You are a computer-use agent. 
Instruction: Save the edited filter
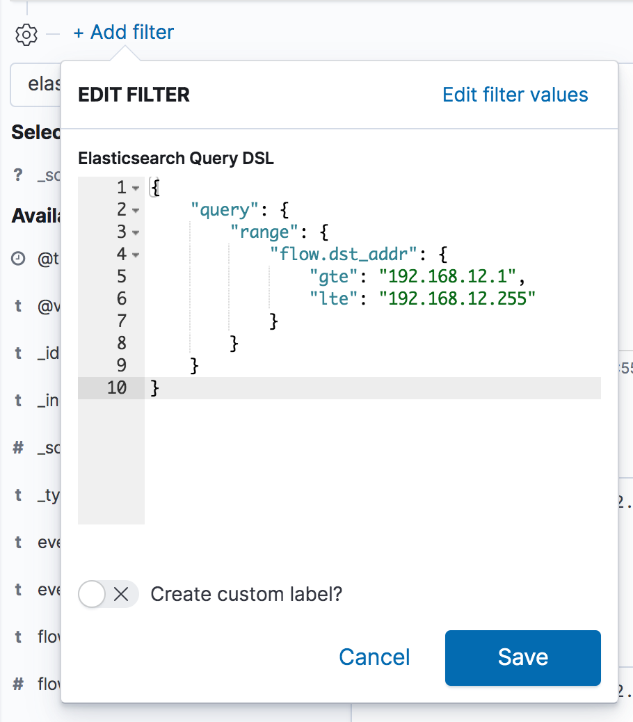point(522,657)
